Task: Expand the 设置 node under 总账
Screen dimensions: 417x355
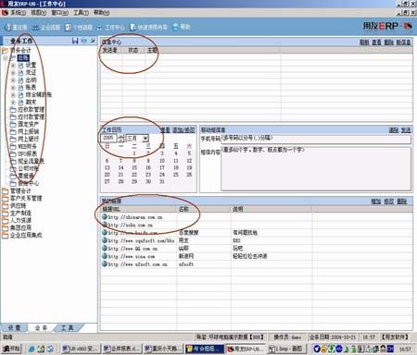Action: (x=13, y=66)
